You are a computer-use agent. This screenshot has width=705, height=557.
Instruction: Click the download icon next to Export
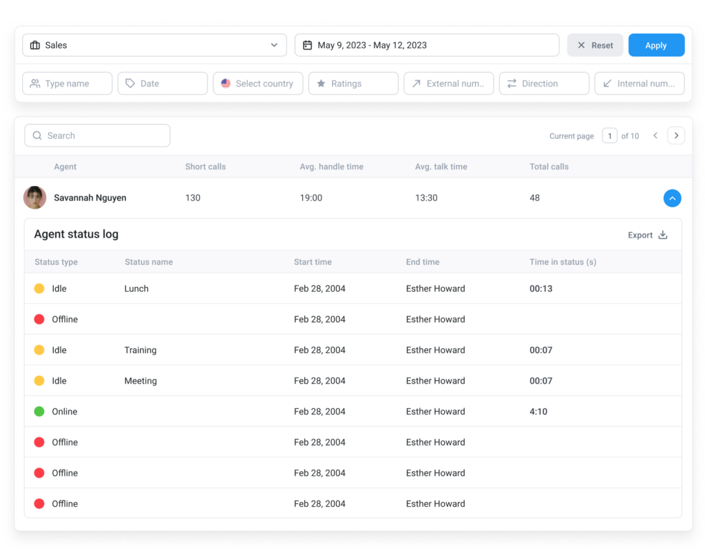(x=663, y=235)
